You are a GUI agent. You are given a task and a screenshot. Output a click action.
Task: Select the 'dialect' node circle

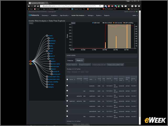pyautogui.click(x=50, y=61)
